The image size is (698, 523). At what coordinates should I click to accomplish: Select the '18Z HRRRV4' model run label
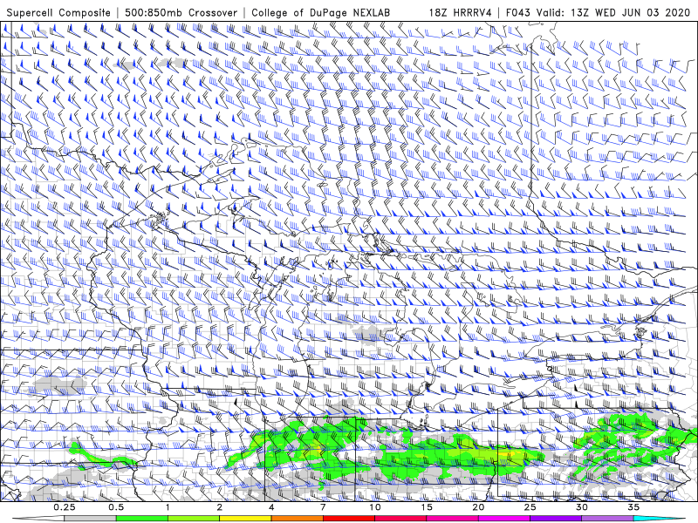[461, 13]
